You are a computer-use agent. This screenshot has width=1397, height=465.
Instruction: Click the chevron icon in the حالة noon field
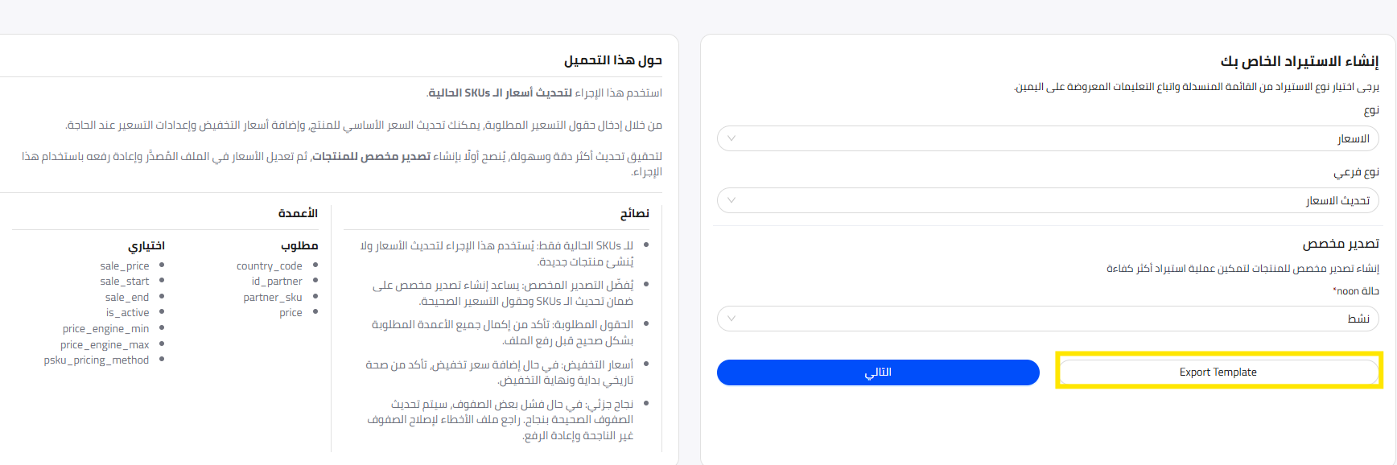tap(731, 319)
